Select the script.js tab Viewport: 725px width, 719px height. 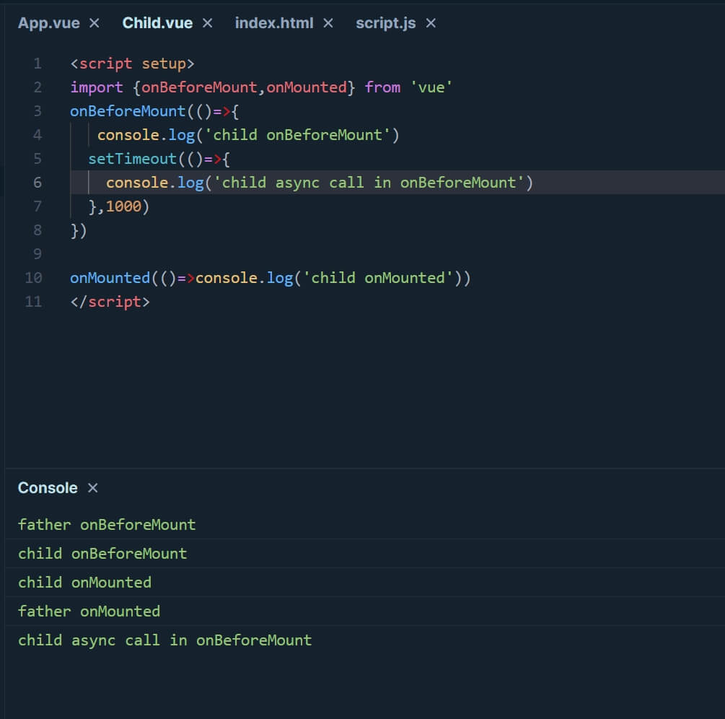click(385, 23)
